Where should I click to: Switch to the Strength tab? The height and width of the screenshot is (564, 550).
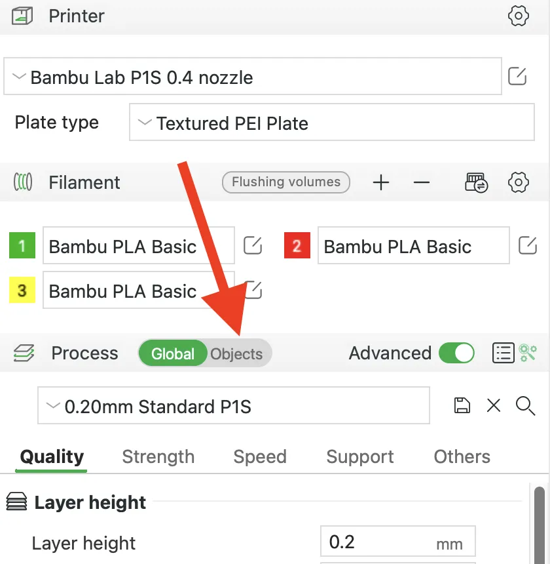158,457
